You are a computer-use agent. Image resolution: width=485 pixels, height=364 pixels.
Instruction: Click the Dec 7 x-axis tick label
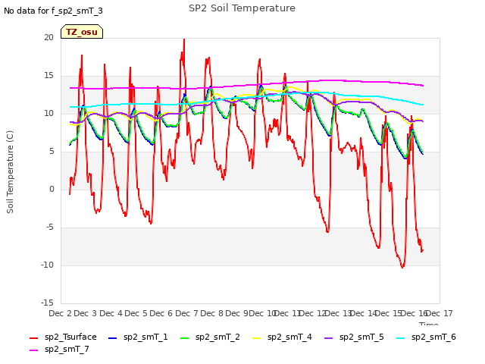coord(186,313)
